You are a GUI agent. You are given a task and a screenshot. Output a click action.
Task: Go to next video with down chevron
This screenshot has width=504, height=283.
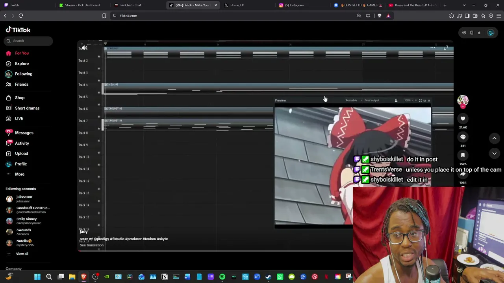(x=494, y=153)
